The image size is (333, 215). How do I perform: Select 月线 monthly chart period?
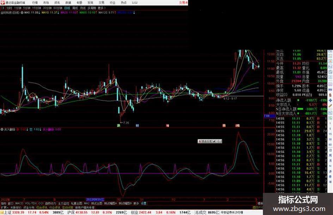pos(82,8)
